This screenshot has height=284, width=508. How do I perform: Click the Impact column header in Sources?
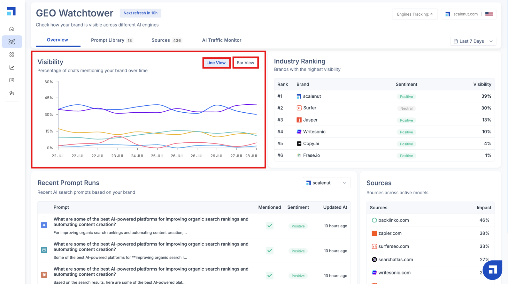484,208
